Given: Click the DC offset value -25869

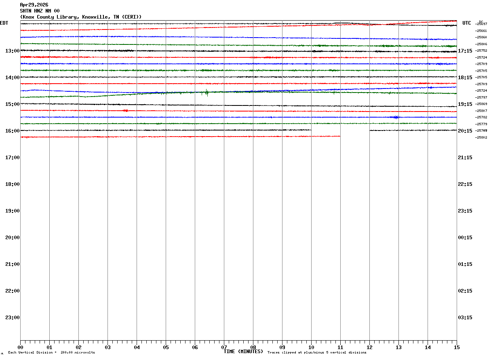Looking at the screenshot, I should (481, 104).
